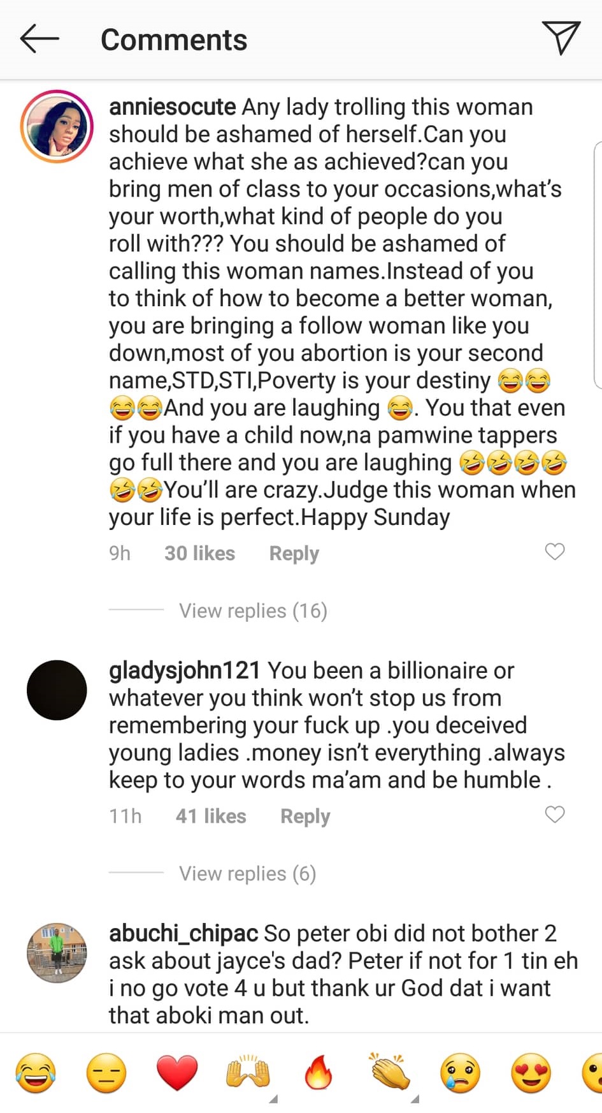Viewport: 602px width, 1113px height.
Task: Reply to gladysjohn121's comment
Action: pos(305,816)
